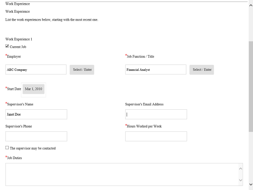253x190 pixels.
Task: Click the 'Supervisor's Name' label
Action: click(x=20, y=104)
